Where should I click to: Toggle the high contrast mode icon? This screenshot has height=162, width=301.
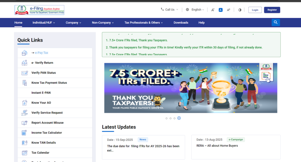tap(240, 10)
